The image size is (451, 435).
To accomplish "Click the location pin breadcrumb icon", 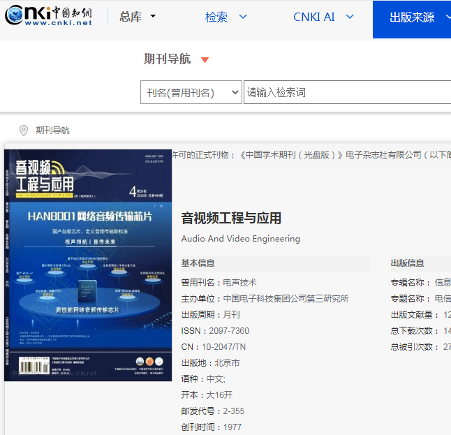I will (x=24, y=131).
